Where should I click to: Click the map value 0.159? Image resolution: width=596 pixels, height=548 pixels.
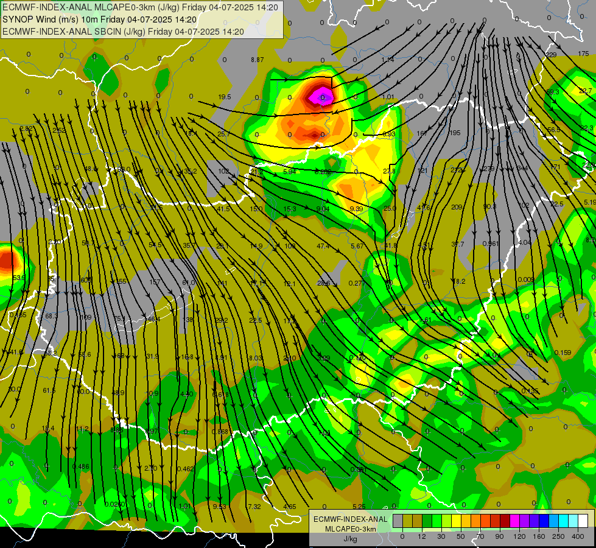point(563,353)
